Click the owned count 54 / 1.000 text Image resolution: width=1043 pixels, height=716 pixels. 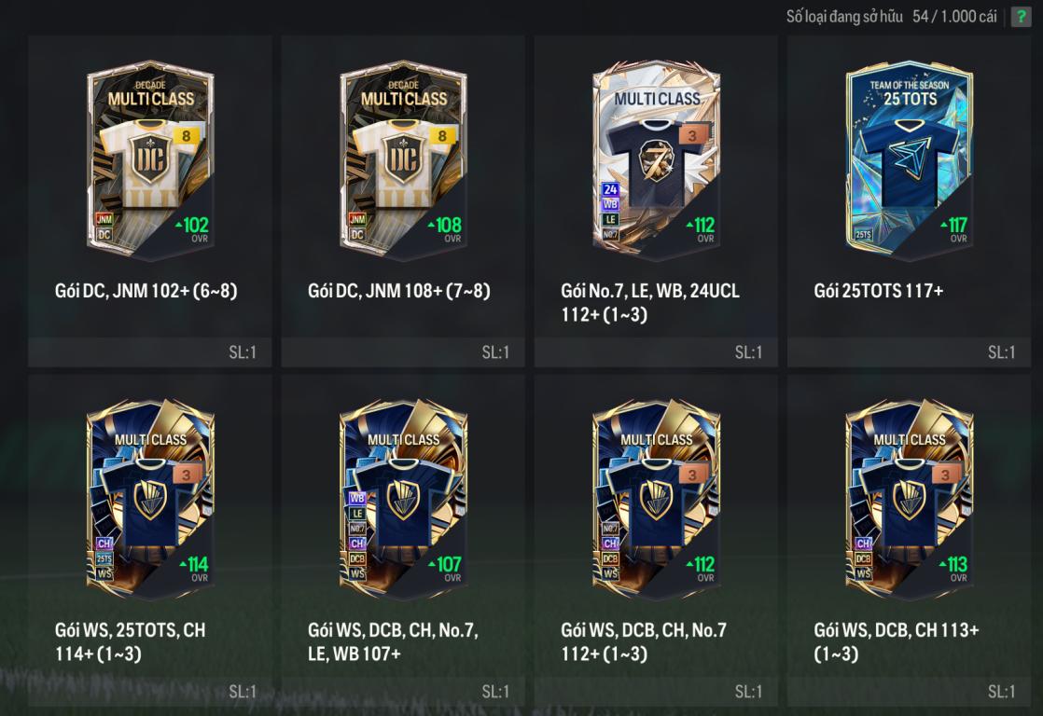pos(953,17)
